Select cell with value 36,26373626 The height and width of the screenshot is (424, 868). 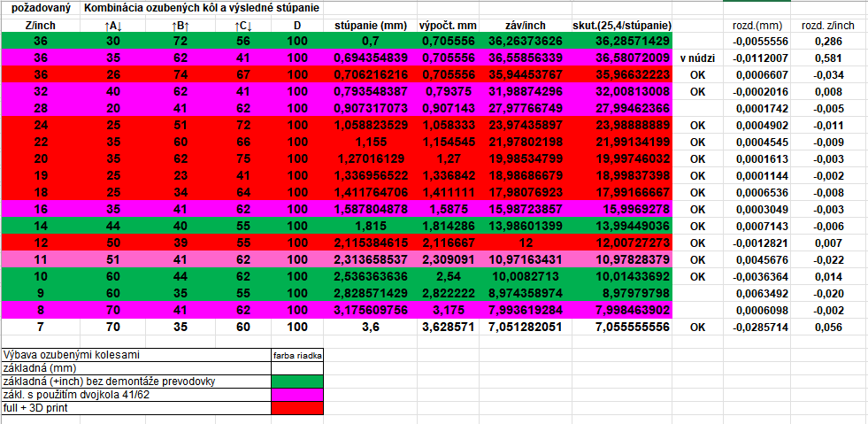tap(526, 41)
